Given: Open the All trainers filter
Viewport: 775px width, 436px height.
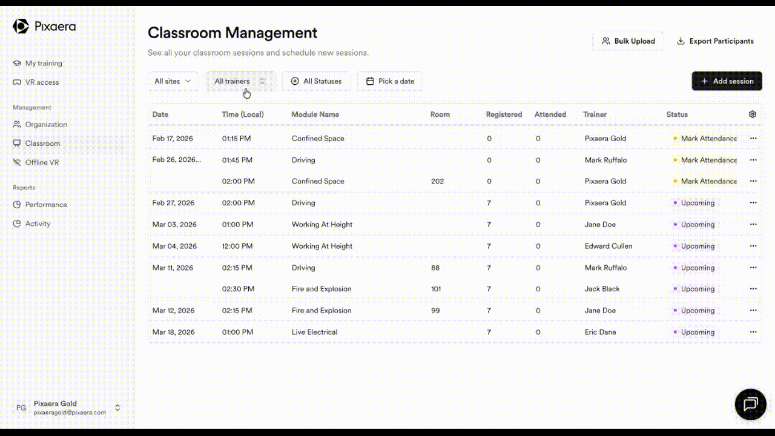Looking at the screenshot, I should click(x=240, y=81).
